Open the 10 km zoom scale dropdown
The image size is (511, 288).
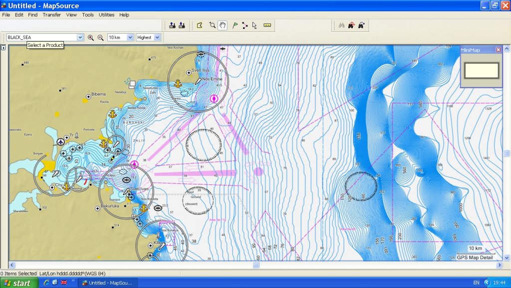(130, 37)
